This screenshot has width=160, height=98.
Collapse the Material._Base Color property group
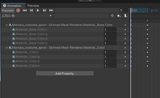7,25
